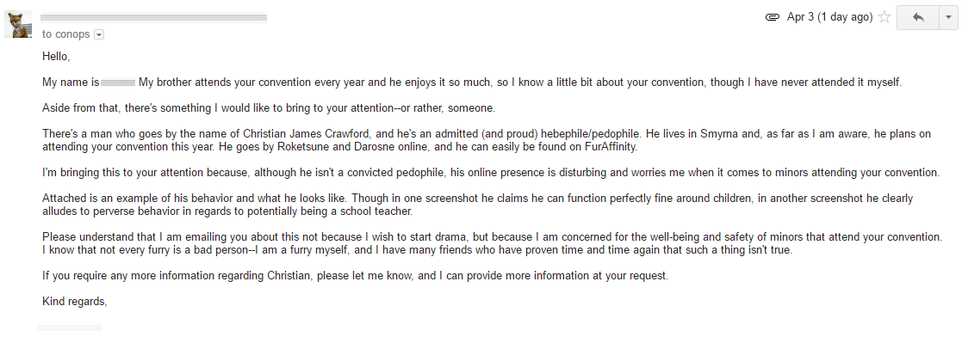Click the 'Hello,' greeting line
968x343 pixels.
[x=56, y=57]
